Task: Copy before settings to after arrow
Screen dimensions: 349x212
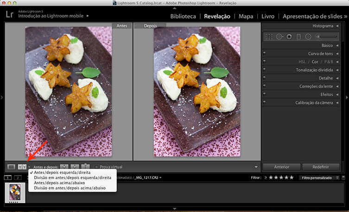Action: (64, 167)
